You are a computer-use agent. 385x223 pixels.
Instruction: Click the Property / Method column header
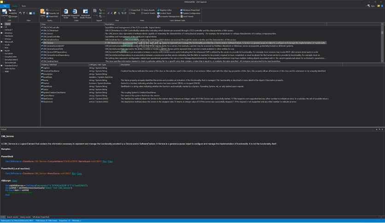pyautogui.click(x=64, y=65)
